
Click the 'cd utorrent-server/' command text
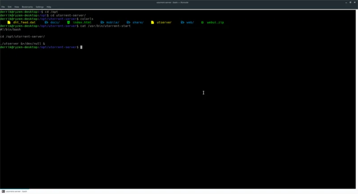pos(68,15)
